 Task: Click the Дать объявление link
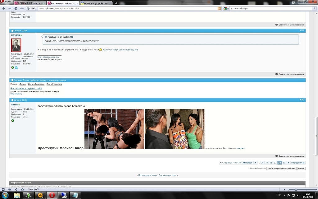click(x=36, y=84)
